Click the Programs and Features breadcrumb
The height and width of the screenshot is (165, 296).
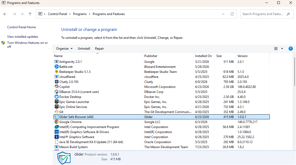[109, 14]
